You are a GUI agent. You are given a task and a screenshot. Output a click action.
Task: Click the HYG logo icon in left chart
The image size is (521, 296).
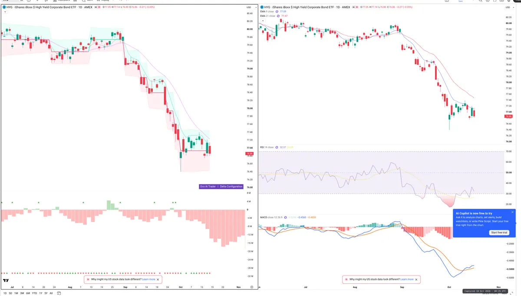pos(4,7)
